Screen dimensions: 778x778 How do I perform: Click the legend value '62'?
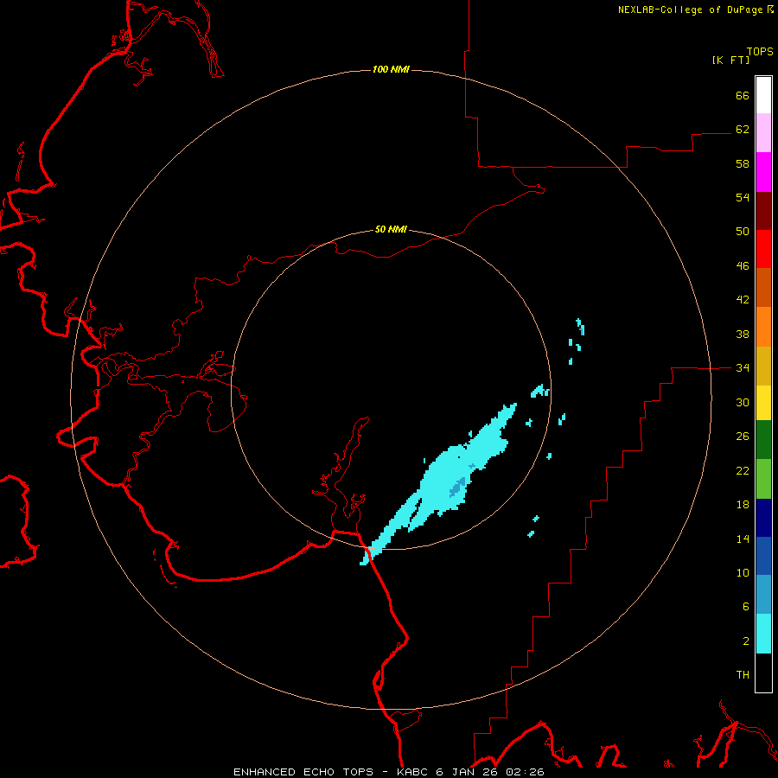click(x=743, y=130)
